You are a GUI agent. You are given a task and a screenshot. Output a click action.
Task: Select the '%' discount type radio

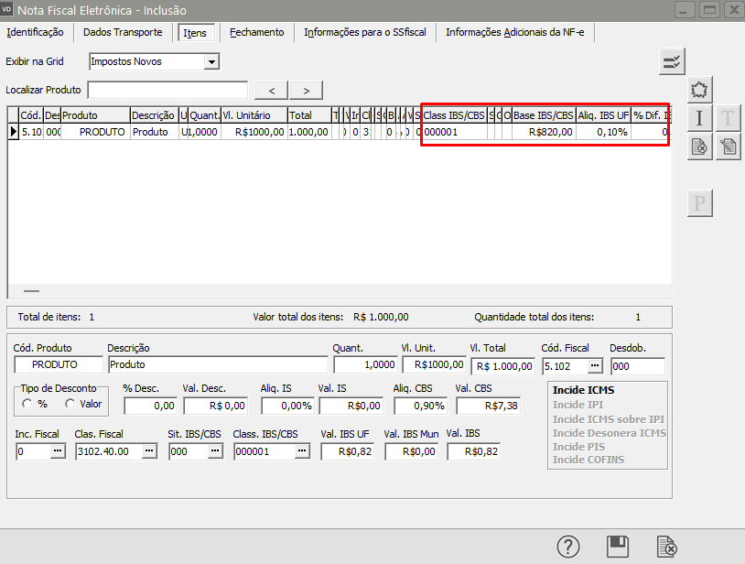[28, 404]
